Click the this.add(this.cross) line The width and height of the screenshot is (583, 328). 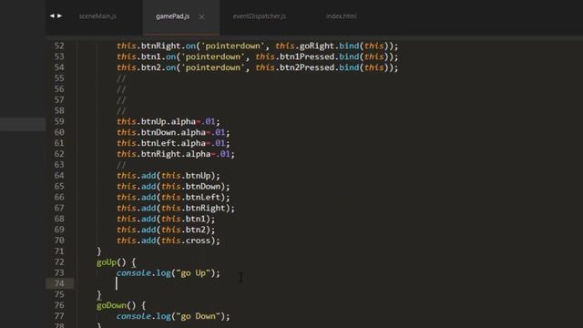tap(168, 241)
